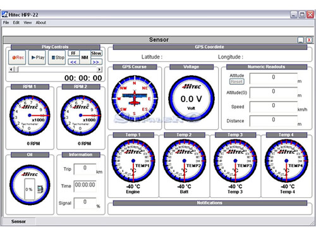The image size is (316, 236).
Task: Close the inner Sensor panel
Action: coord(309,40)
